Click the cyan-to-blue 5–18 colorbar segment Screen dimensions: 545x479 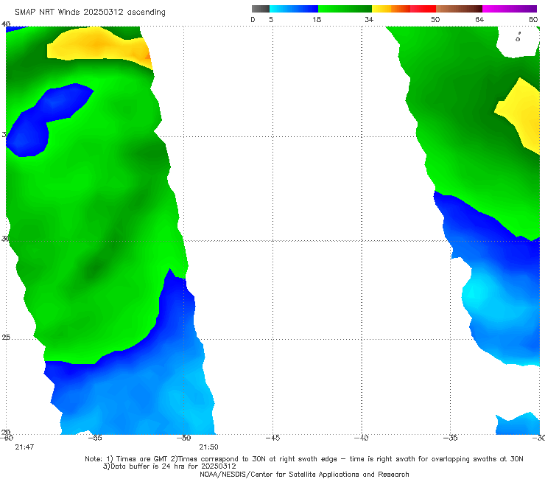294,9
